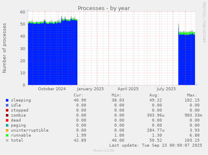Click the 'zombie' legend label
Viewport: 208px width, 155px height.
point(18,115)
